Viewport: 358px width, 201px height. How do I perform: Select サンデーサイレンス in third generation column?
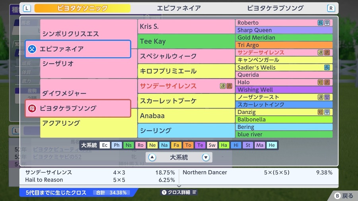[x=186, y=86]
